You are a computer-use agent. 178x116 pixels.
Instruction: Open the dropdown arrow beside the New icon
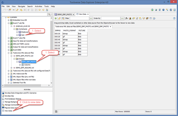[x=7, y=10]
